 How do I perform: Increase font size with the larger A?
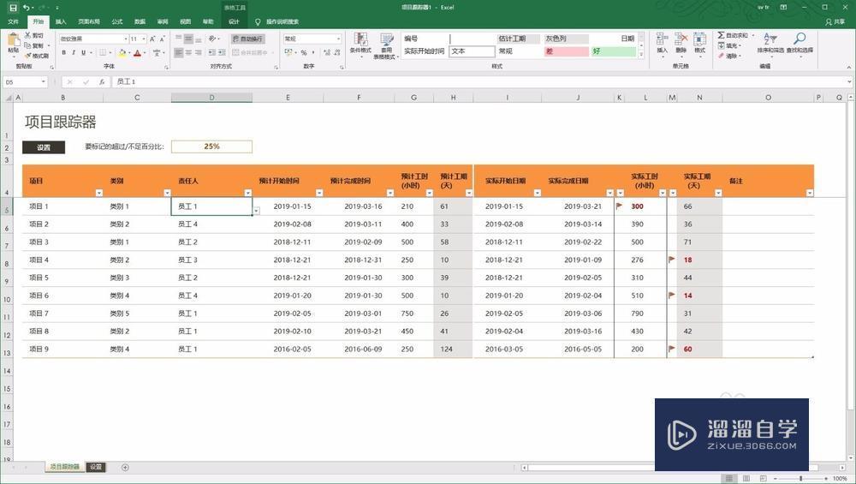pyautogui.click(x=152, y=39)
